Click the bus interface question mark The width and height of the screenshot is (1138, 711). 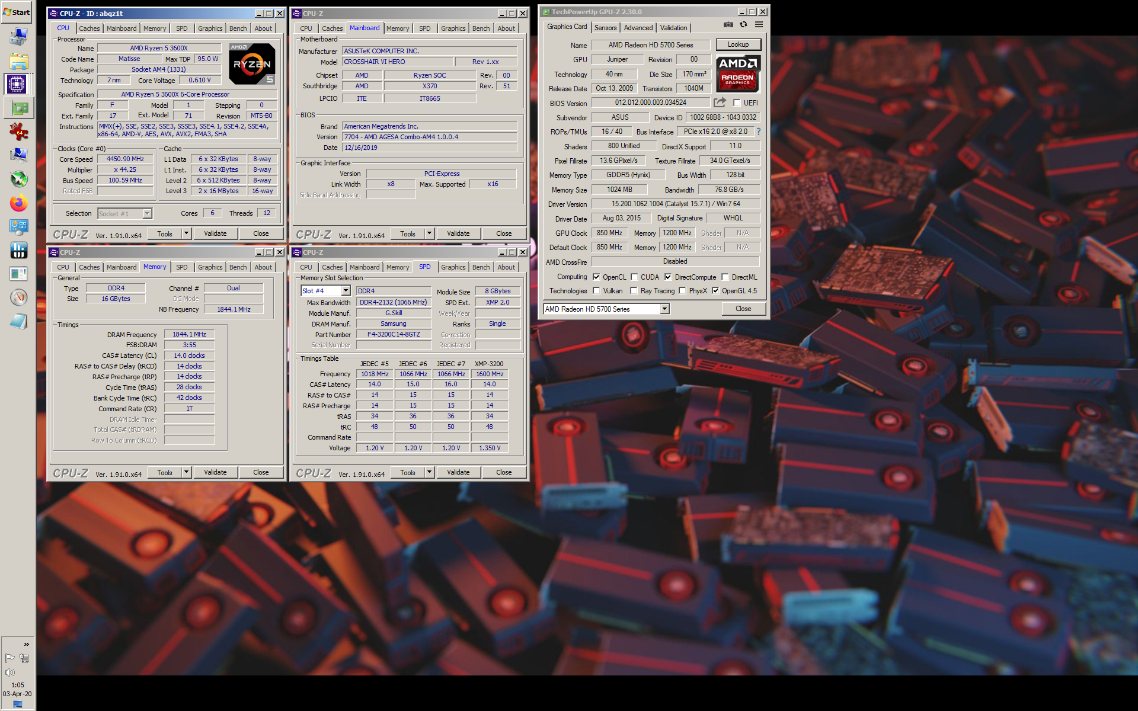click(758, 132)
